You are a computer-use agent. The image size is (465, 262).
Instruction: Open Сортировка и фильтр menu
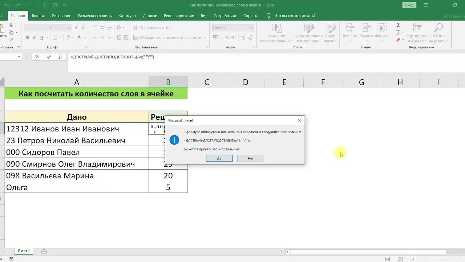[417, 33]
